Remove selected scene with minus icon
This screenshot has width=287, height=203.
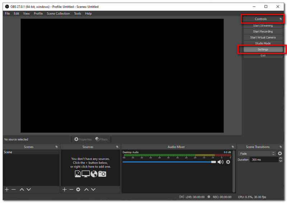tap(14, 189)
